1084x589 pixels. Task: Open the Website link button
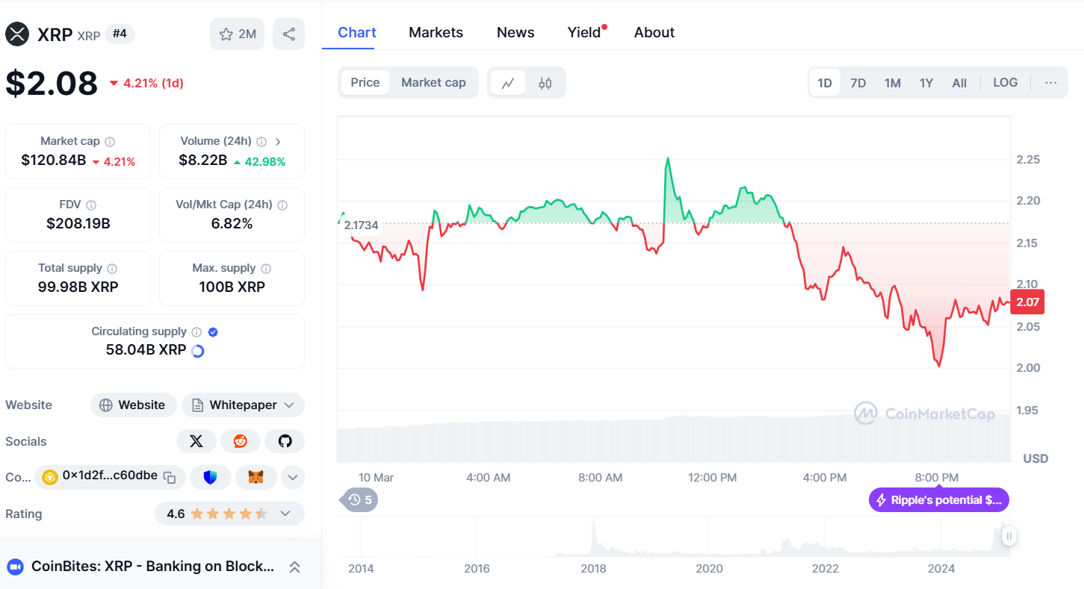134,405
